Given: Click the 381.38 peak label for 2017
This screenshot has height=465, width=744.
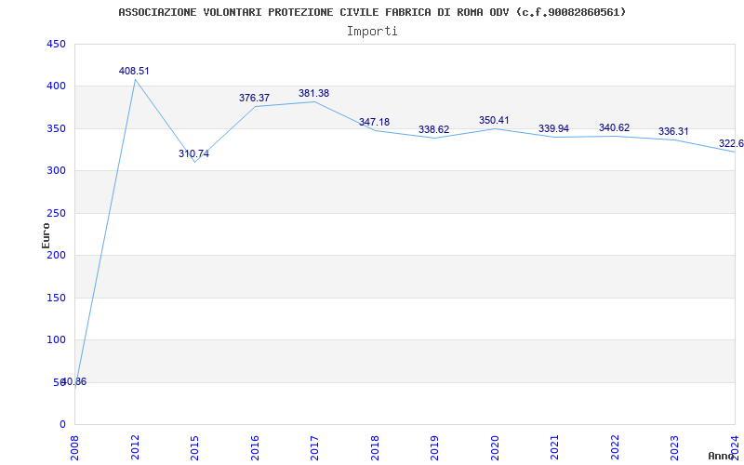Looking at the screenshot, I should [x=313, y=94].
